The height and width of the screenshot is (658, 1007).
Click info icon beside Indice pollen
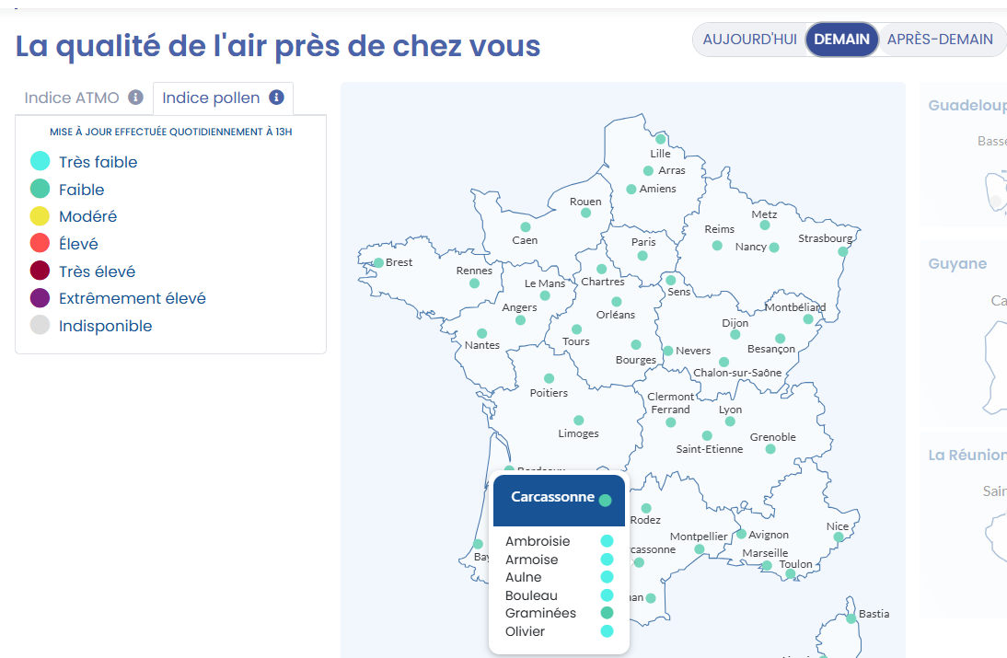pyautogui.click(x=276, y=97)
